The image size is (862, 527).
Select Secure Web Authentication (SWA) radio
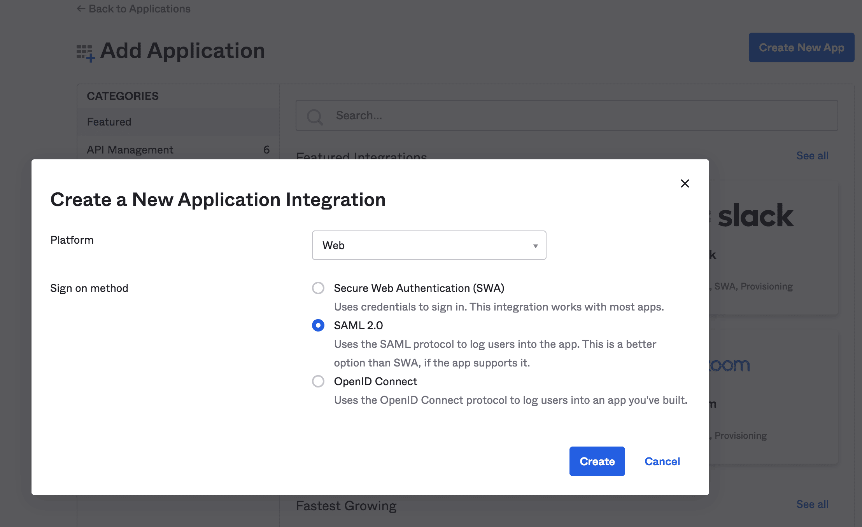(318, 288)
